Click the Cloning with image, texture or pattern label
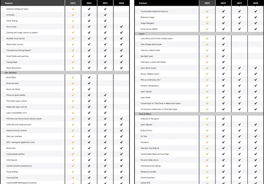This screenshot has width=264, height=184. [x=22, y=33]
